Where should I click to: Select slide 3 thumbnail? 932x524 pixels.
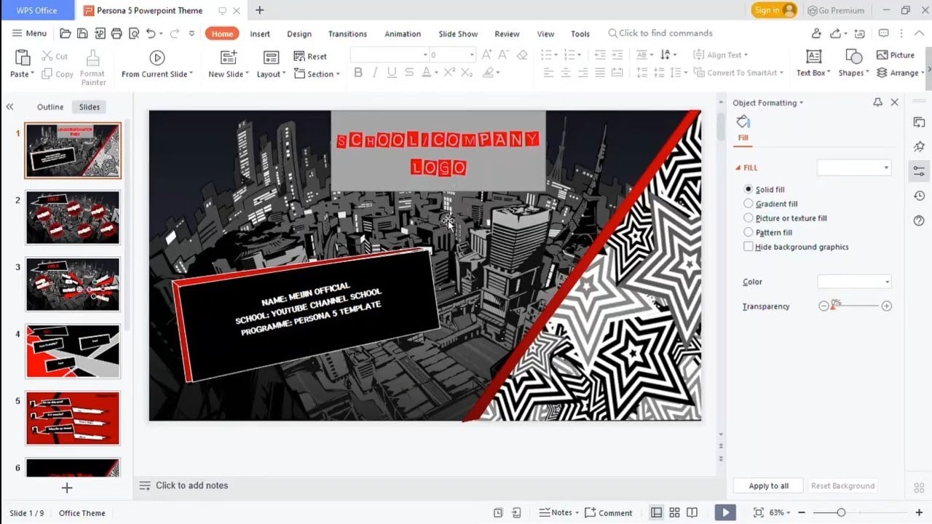click(73, 284)
